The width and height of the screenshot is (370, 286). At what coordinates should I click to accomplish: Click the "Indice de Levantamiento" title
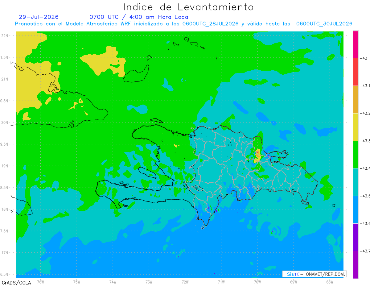188,7
